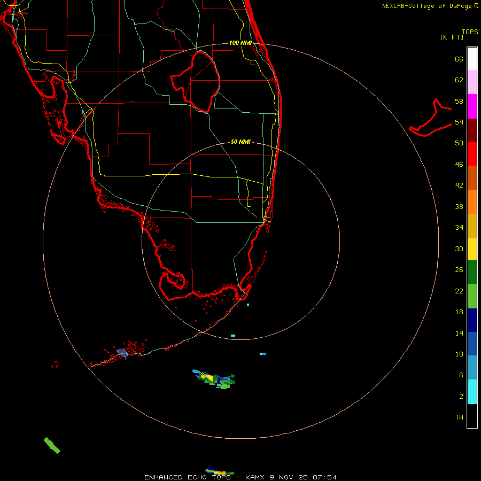Click the "NEXLAB-College of DuPage" credit text
The image size is (481, 481).
(426, 6)
